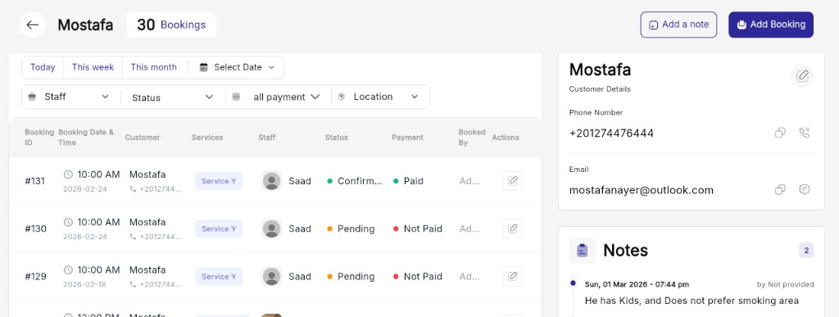This screenshot has width=839, height=317.
Task: Copy the phone number with copy icon
Action: (x=780, y=133)
